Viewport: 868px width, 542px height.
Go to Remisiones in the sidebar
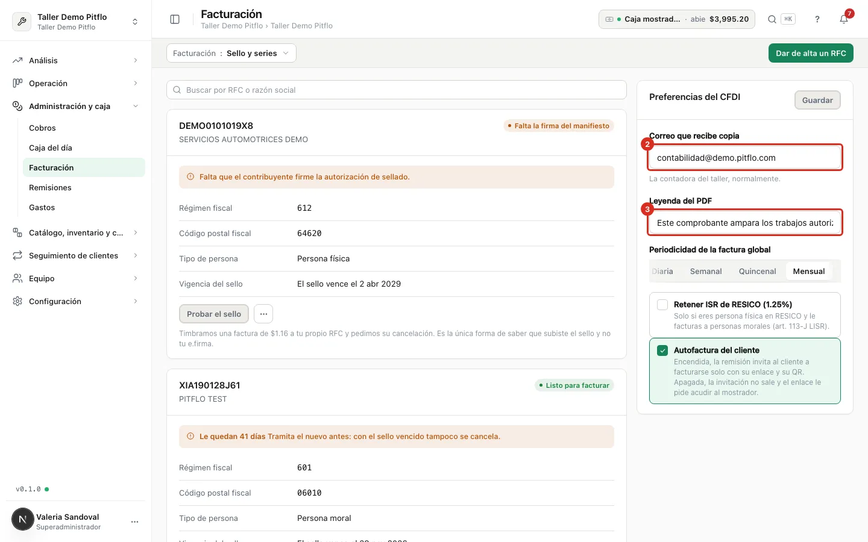point(84,187)
